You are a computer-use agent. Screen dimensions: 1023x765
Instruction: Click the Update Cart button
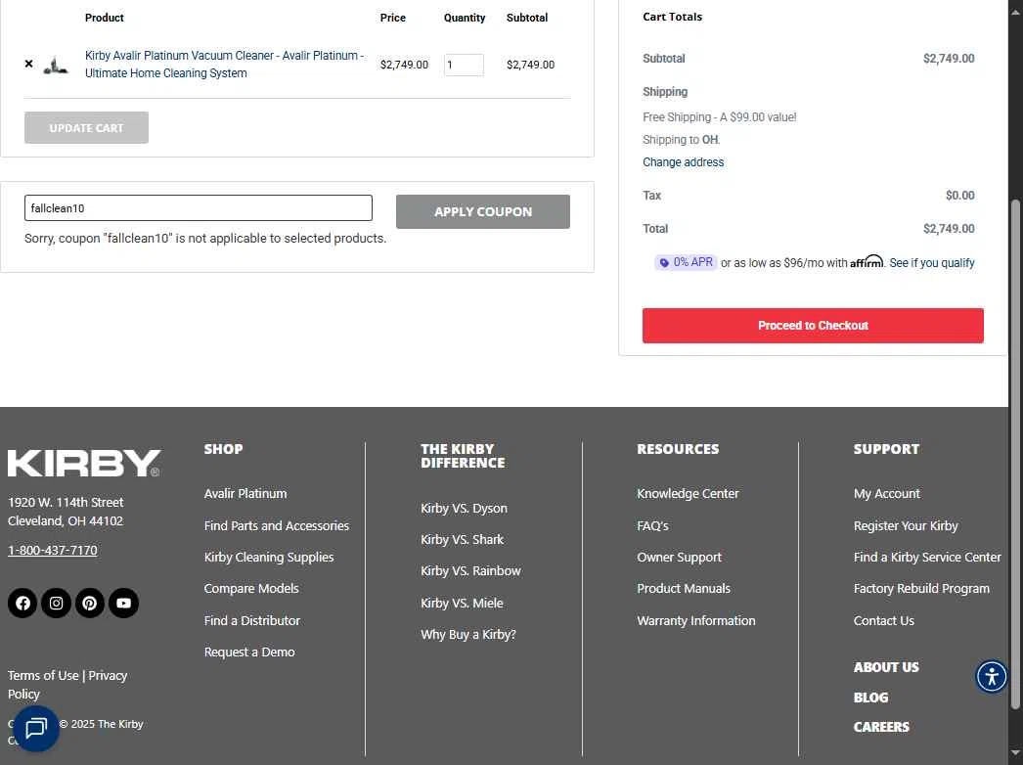(86, 128)
